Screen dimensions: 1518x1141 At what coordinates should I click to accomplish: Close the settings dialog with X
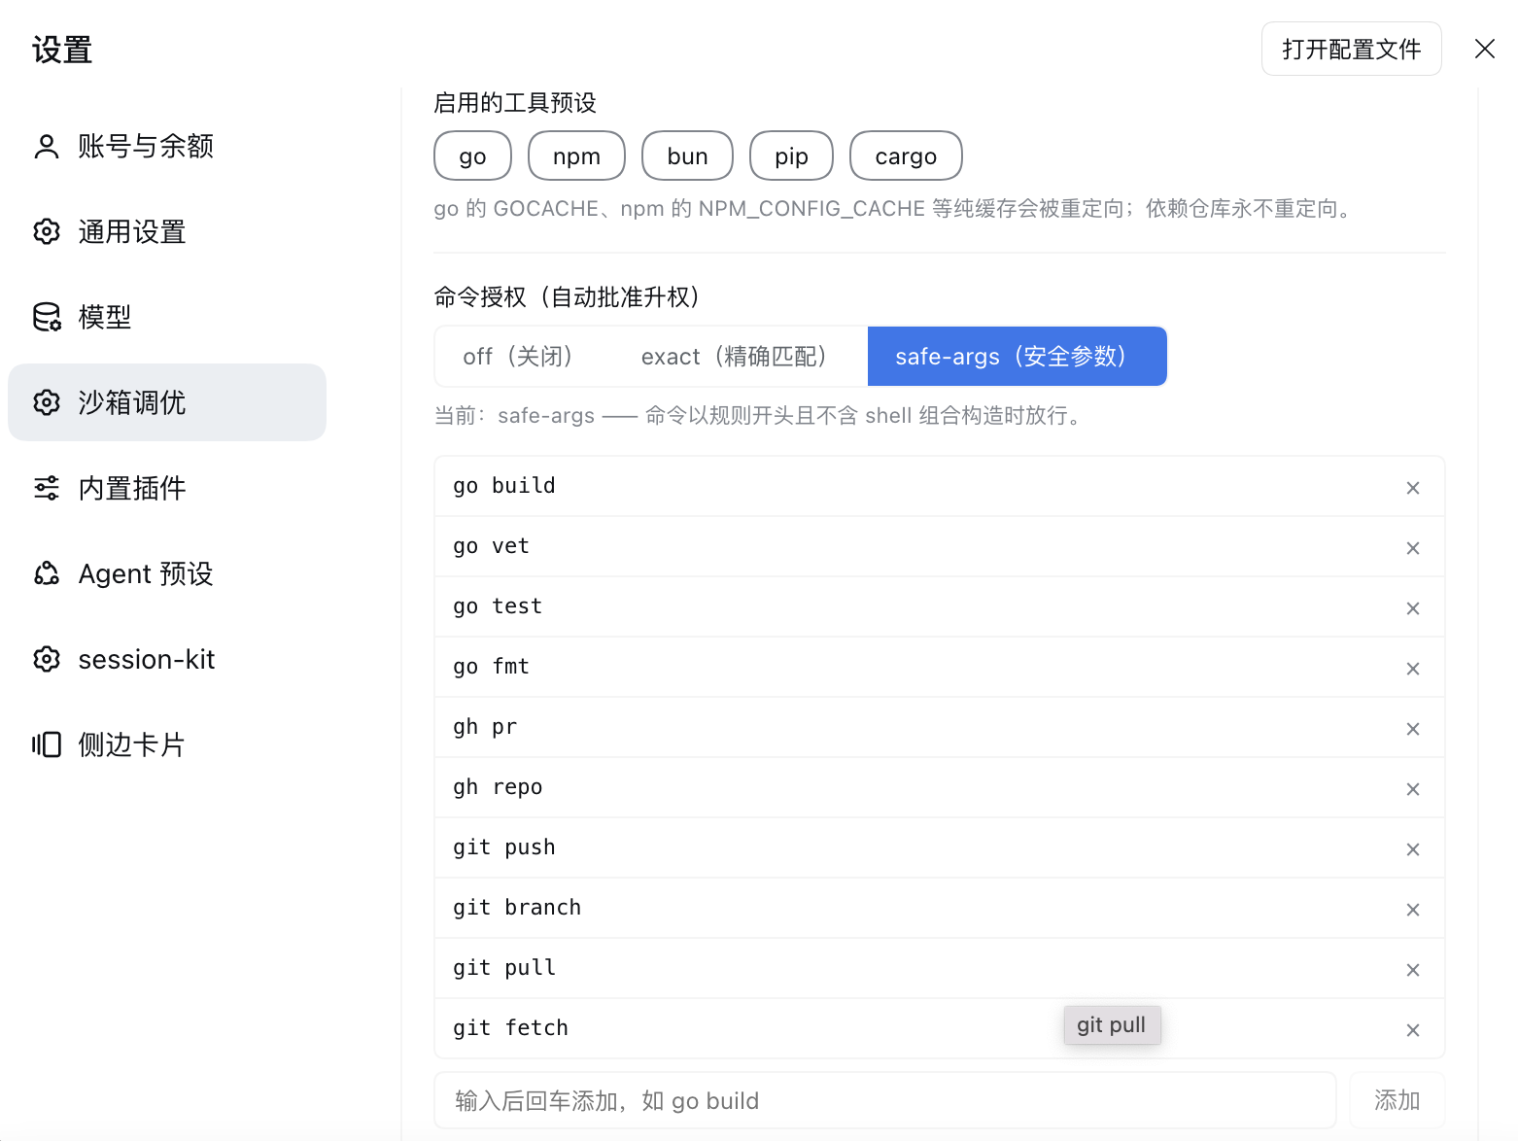pyautogui.click(x=1484, y=49)
